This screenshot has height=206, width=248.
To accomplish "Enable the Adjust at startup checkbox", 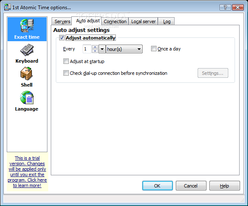I will [66, 61].
